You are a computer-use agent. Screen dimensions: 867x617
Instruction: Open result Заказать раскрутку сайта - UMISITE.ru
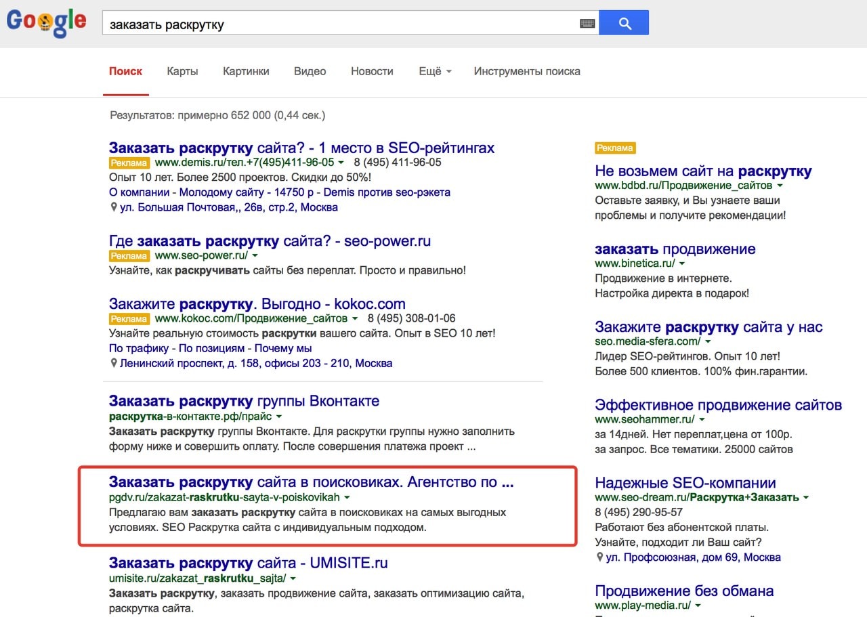click(x=249, y=563)
